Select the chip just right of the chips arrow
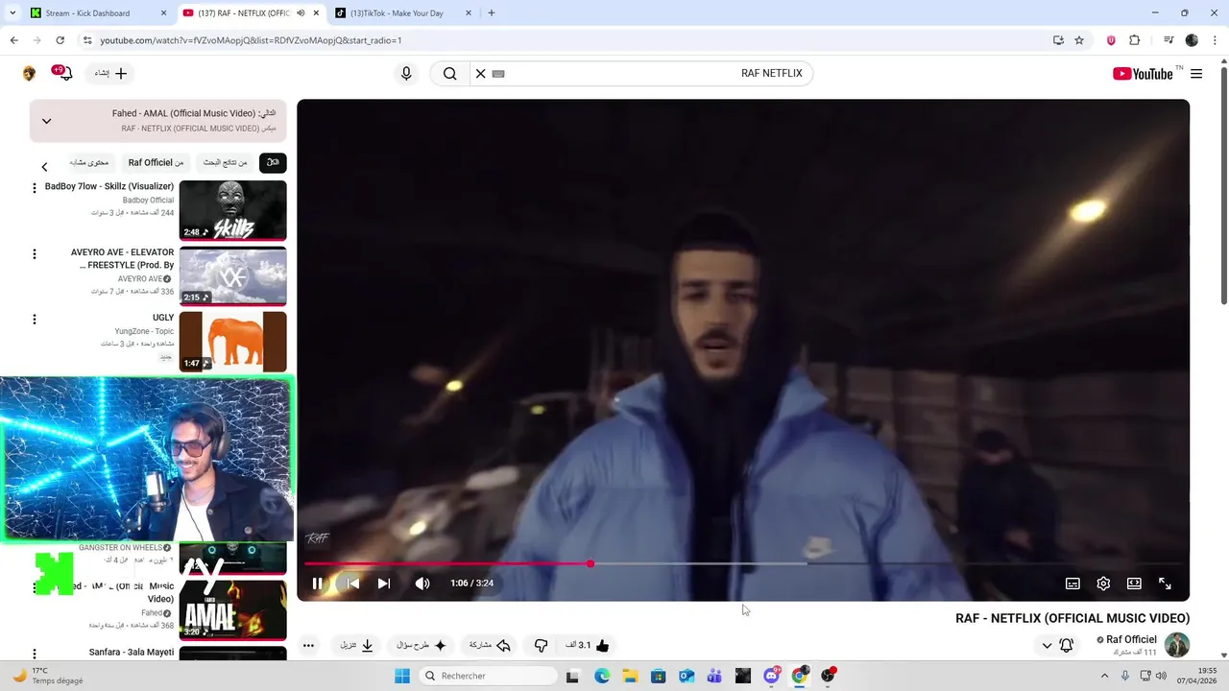 (89, 163)
